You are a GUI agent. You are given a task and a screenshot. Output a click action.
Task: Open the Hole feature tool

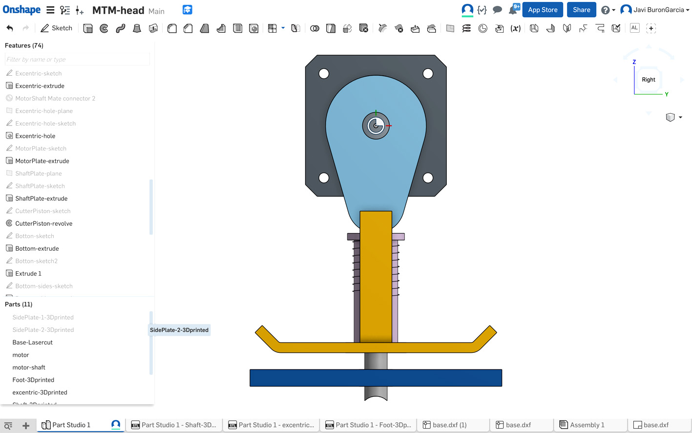click(x=254, y=28)
